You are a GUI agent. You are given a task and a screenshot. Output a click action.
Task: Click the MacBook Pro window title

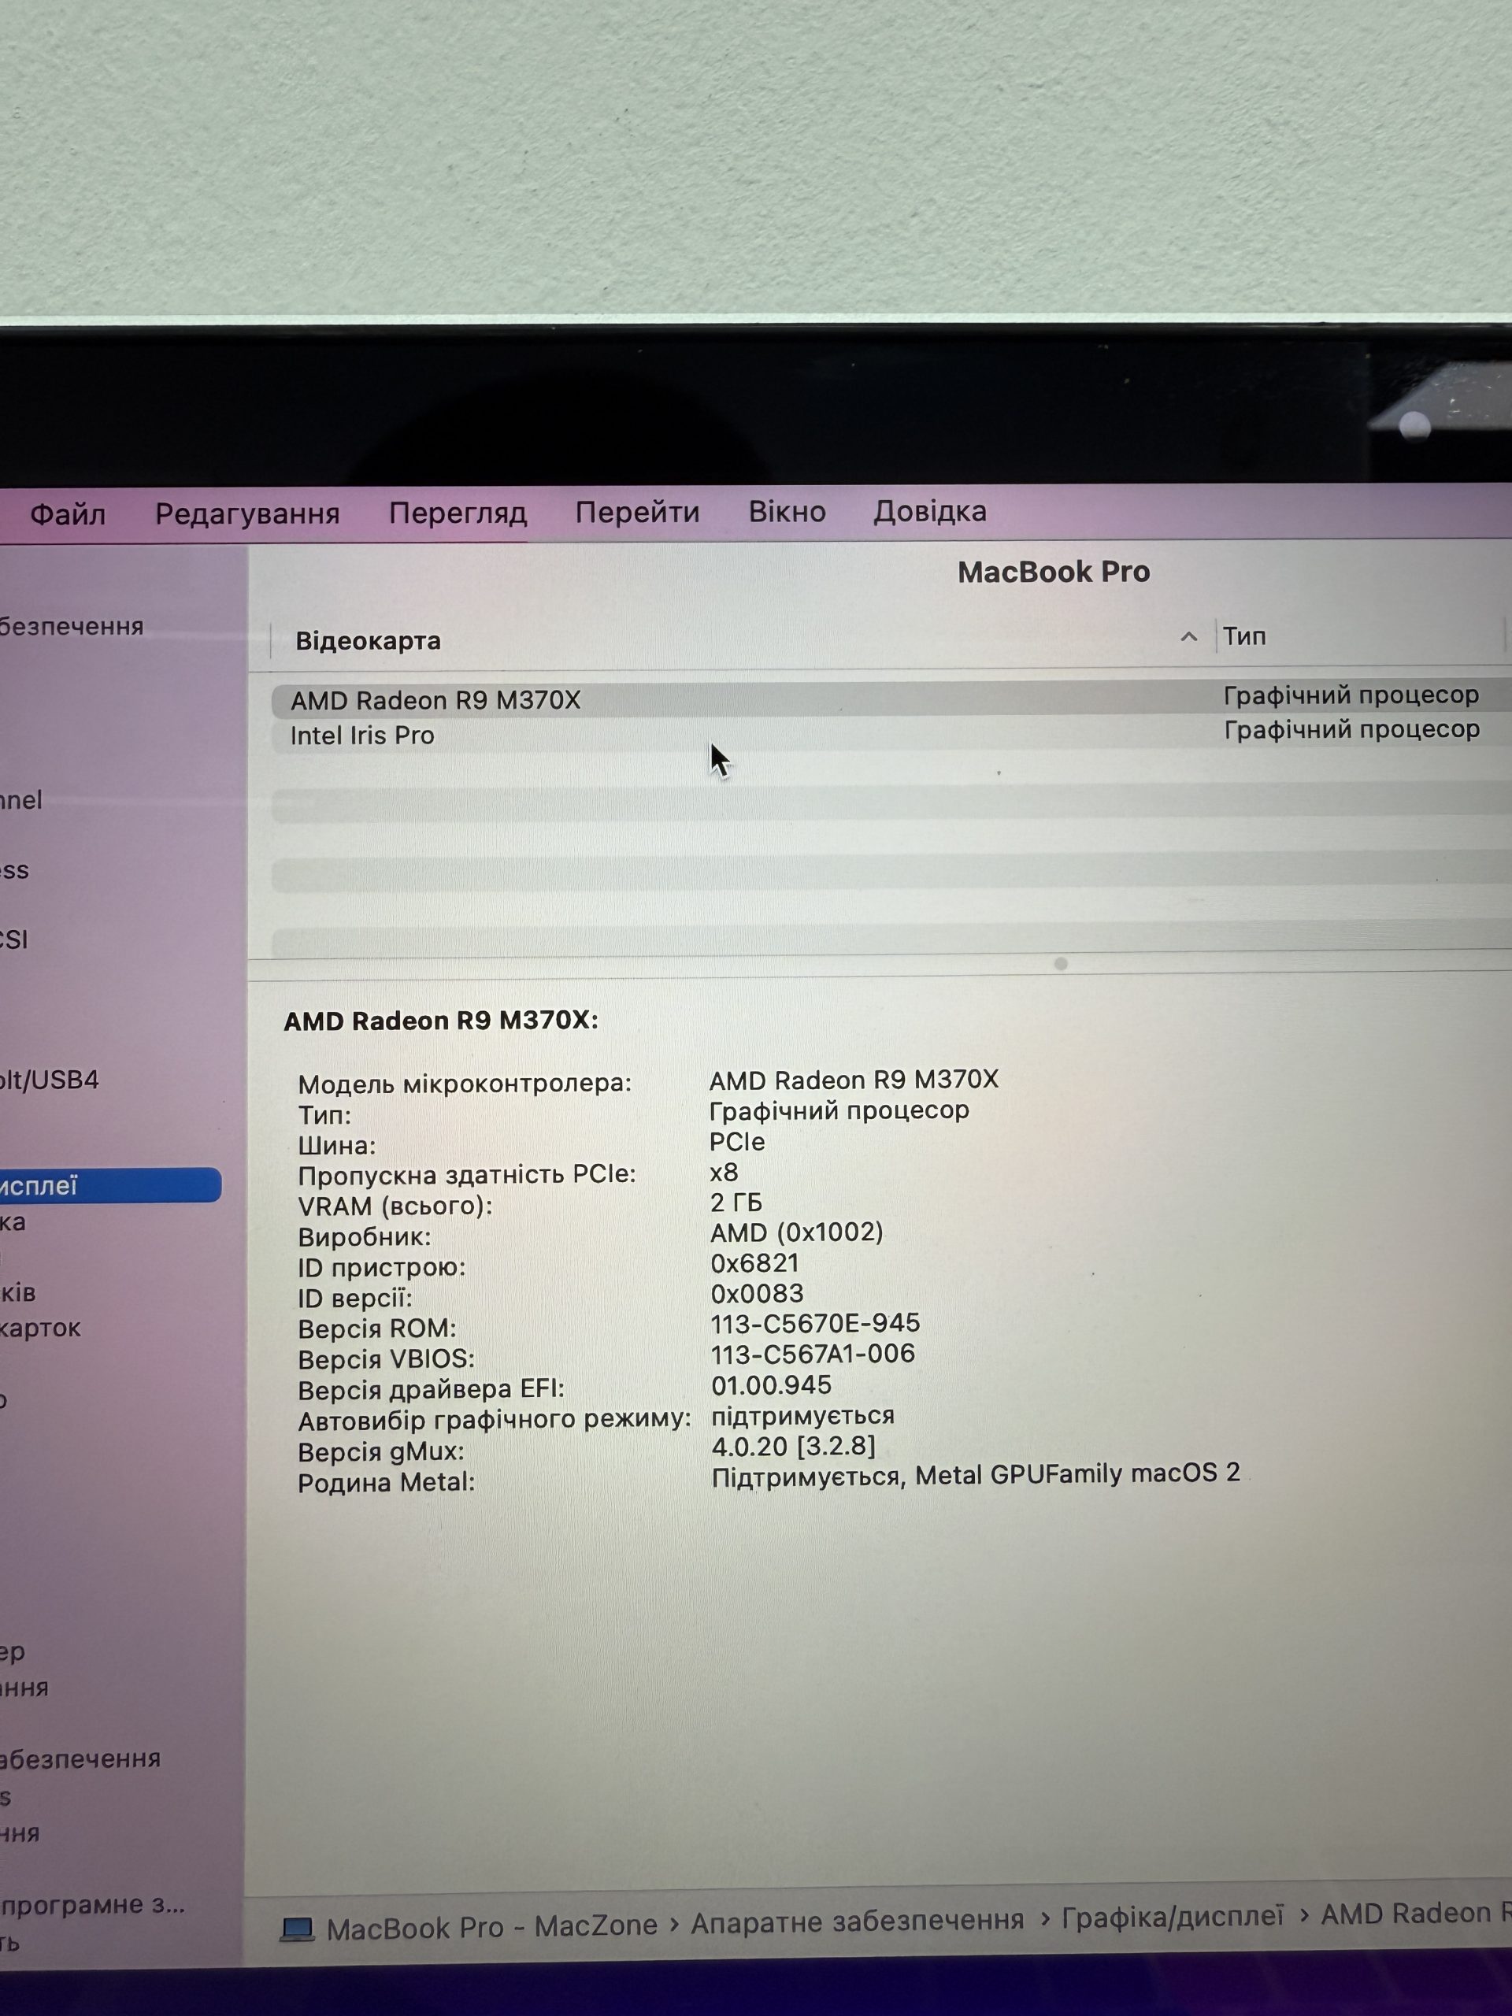(1054, 572)
